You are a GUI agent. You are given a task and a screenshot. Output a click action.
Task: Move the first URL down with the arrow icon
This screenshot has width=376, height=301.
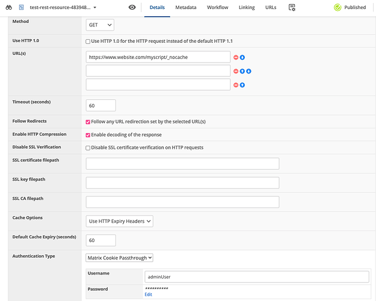click(x=242, y=57)
